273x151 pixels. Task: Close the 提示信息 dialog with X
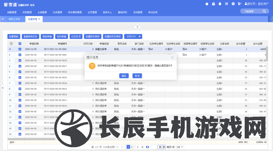pos(172,57)
